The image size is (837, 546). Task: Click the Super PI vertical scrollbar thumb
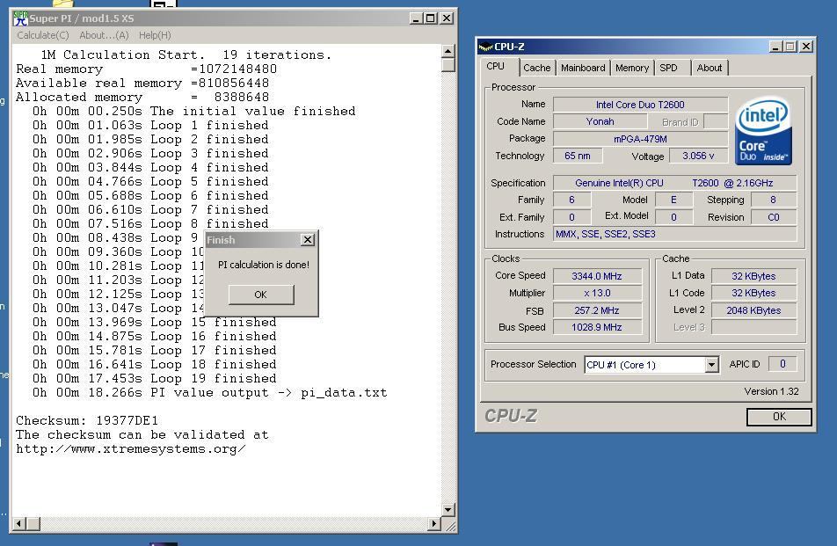448,65
